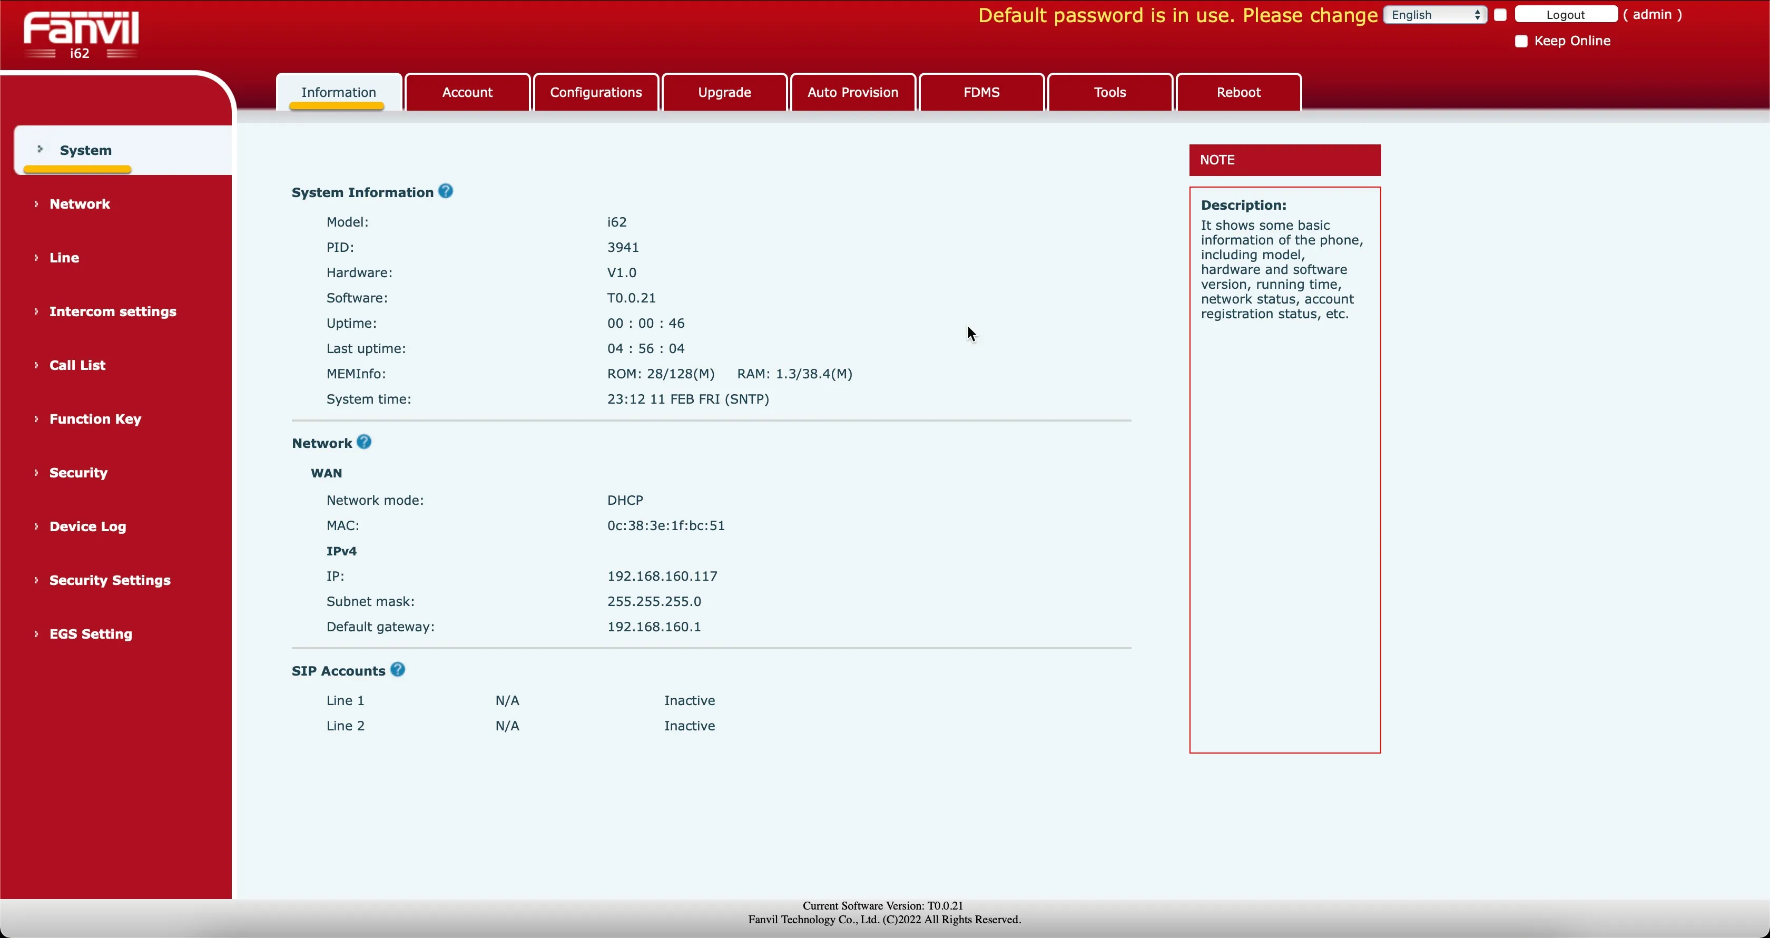Screen dimensions: 1770x938
Task: Click the Subnet mask value 255.255.255.0
Action: (653, 601)
